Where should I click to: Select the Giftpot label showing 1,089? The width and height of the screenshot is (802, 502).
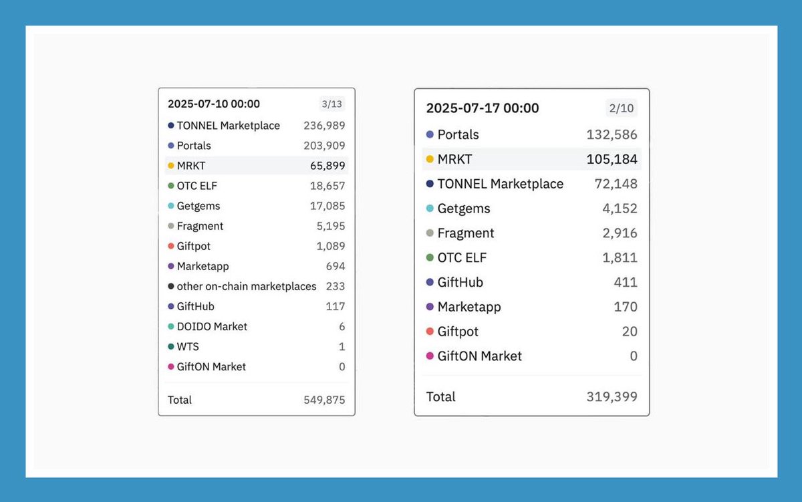[x=194, y=246]
